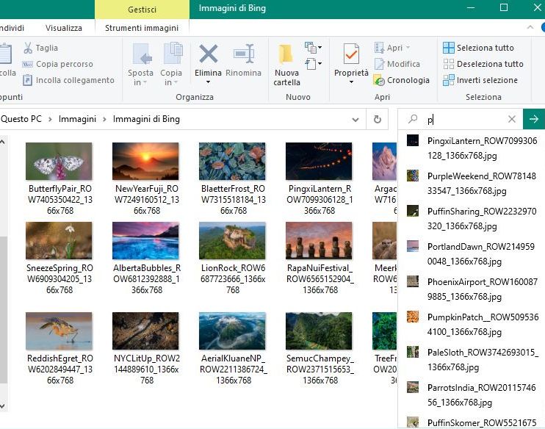Go to Immagini in the breadcrumb
The image size is (545, 429).
tap(77, 119)
